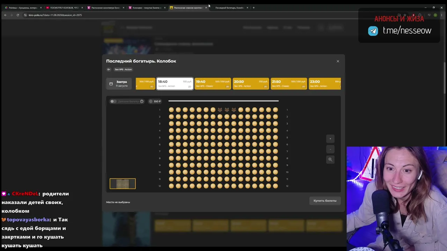Screen dimensions: 447x251
Task: Go back in browser history
Action: tap(5, 15)
